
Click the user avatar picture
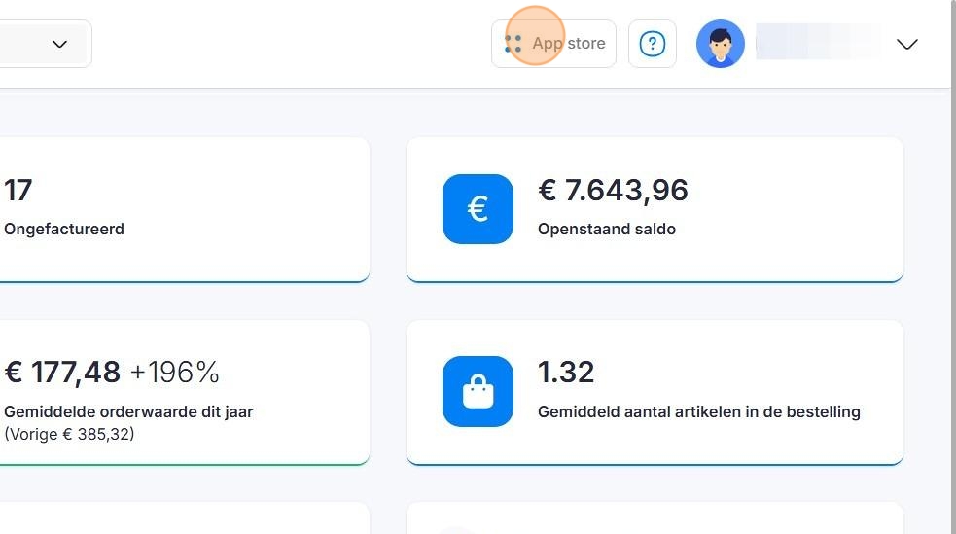721,44
